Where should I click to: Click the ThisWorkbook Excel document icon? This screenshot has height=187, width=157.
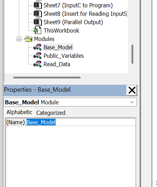[x=37, y=30]
